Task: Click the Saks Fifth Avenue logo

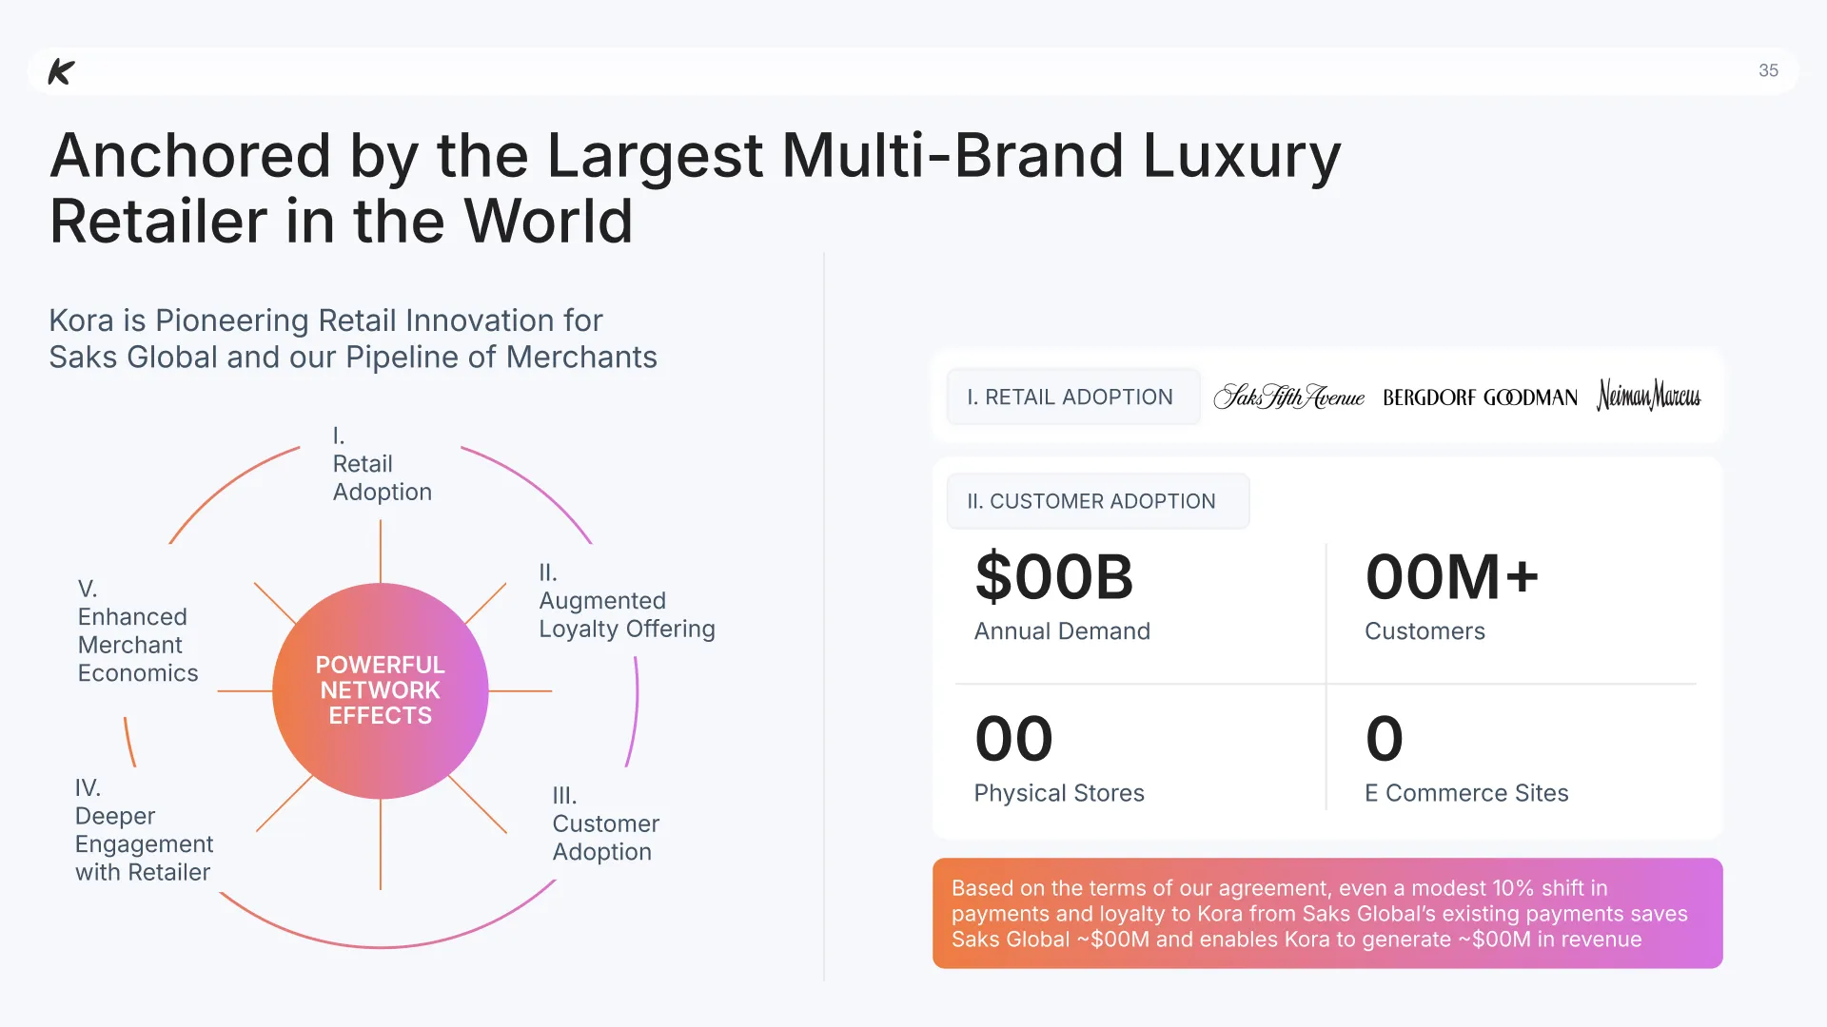Action: coord(1288,397)
